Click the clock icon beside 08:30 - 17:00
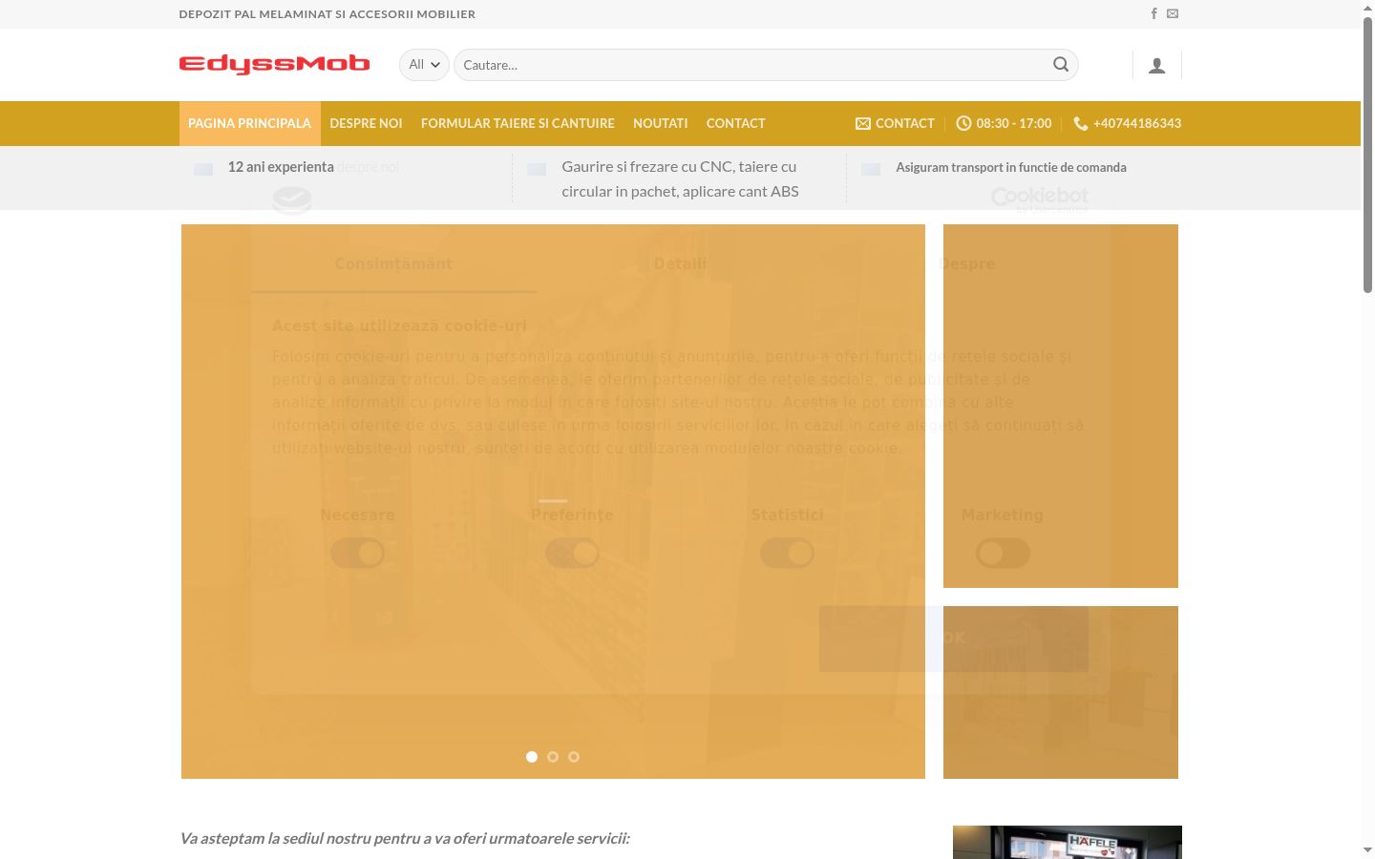 (963, 123)
